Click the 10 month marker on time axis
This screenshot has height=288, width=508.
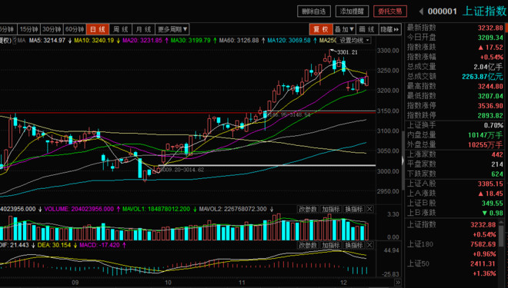click(168, 283)
